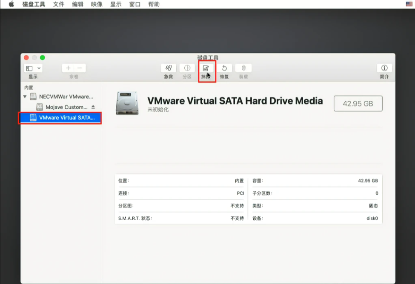Viewport: 415px width, 284px height.
Task: Select VMware Virtual SATA disk in sidebar
Action: [61, 118]
